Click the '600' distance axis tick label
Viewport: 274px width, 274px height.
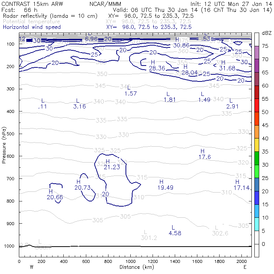tap(86, 261)
